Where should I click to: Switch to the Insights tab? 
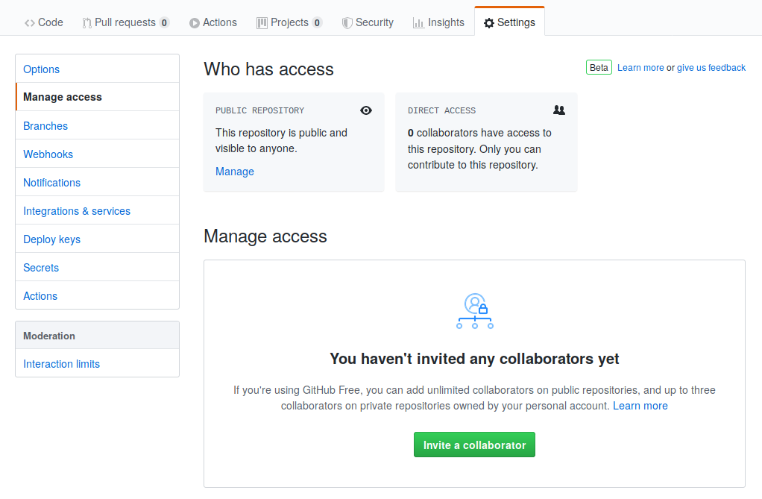coord(446,22)
